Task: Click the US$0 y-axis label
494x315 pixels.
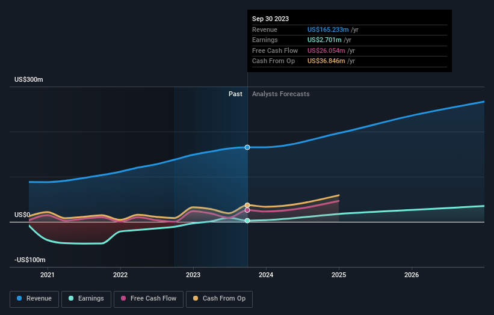Action: click(22, 215)
